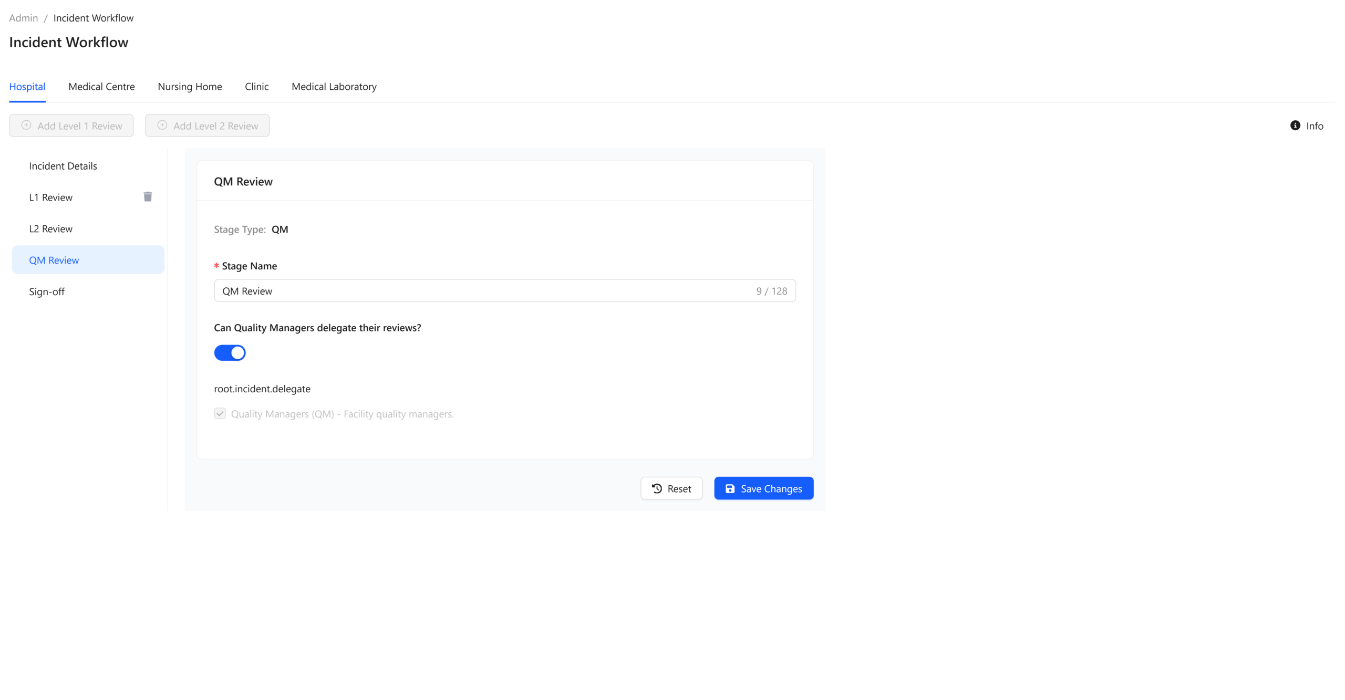Open the Sign-off stage
The width and height of the screenshot is (1345, 700).
[x=47, y=292]
